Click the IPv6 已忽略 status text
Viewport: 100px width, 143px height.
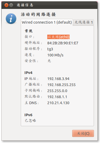coord(30,120)
